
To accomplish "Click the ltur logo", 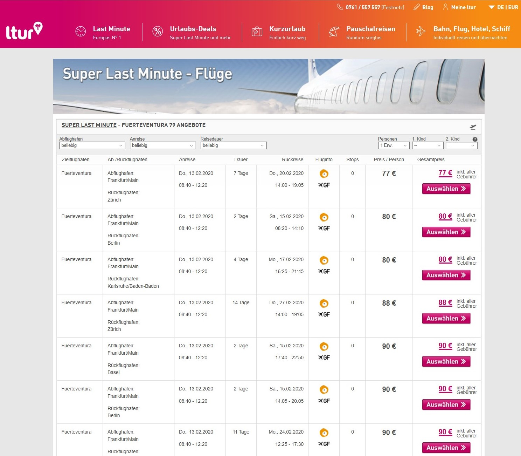I will click(24, 31).
